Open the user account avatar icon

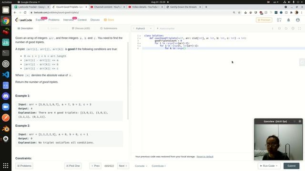297,20
